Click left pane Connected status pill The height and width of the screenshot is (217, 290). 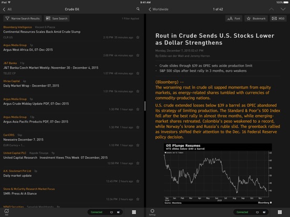[105, 212]
